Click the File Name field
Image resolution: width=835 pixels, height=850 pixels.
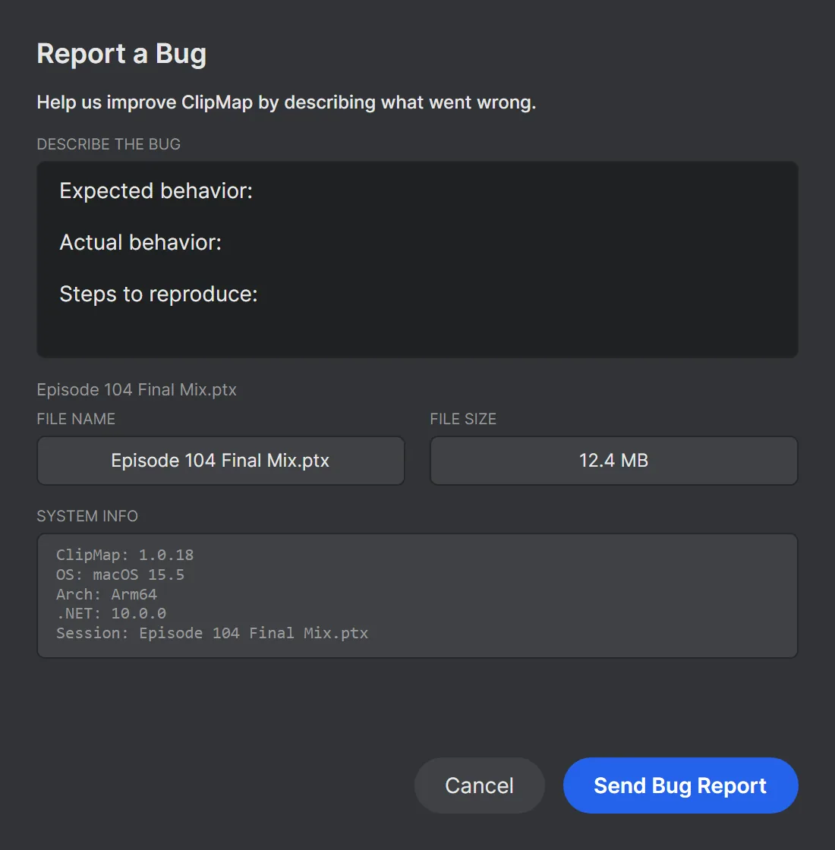pyautogui.click(x=221, y=461)
